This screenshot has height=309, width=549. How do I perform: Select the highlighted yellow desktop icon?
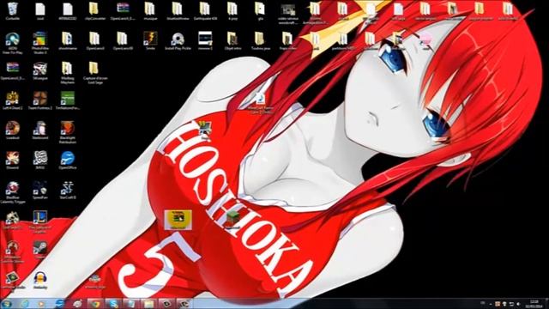(178, 220)
